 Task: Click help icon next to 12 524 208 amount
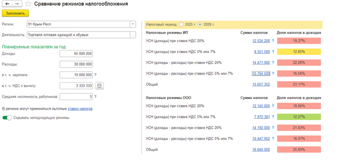(x=273, y=41)
